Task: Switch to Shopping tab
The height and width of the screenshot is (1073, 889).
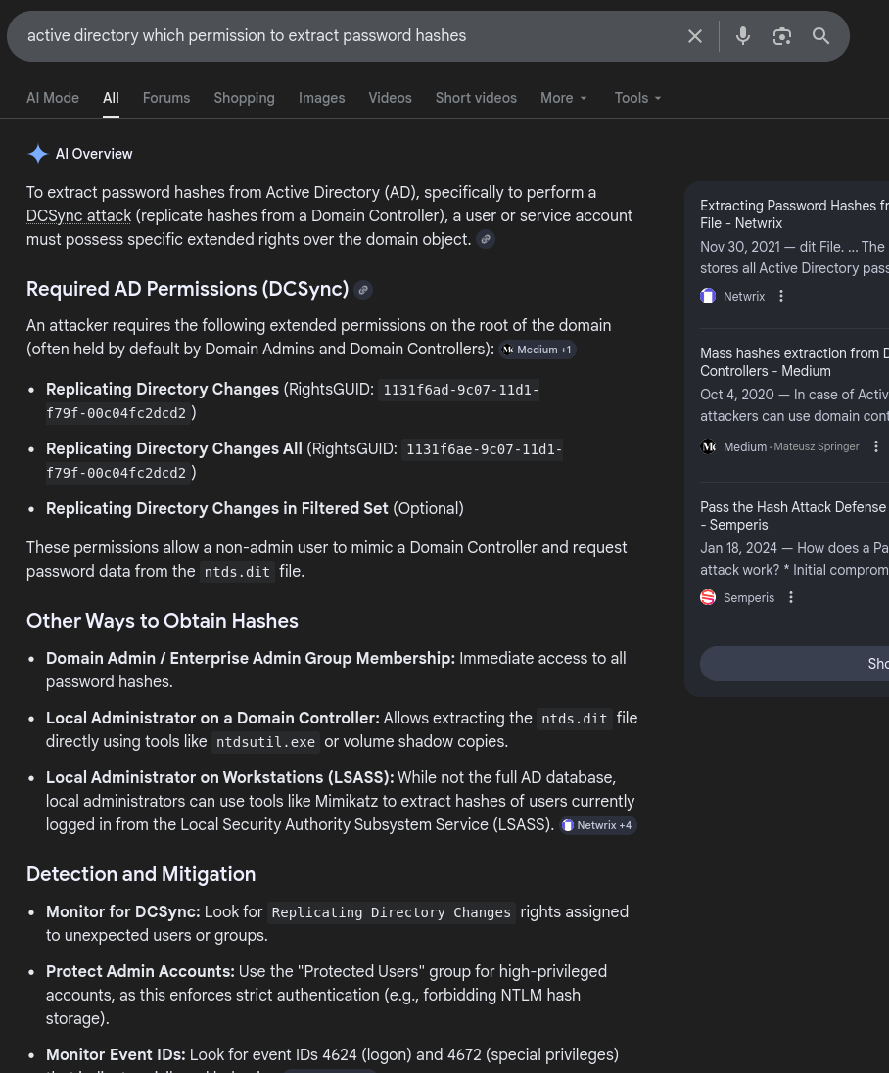Action: point(245,98)
